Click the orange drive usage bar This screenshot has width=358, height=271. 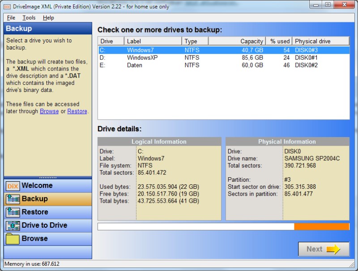[x=321, y=226]
